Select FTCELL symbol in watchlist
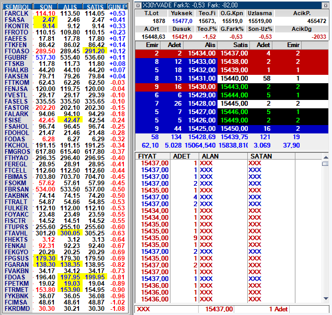 tap(16, 170)
